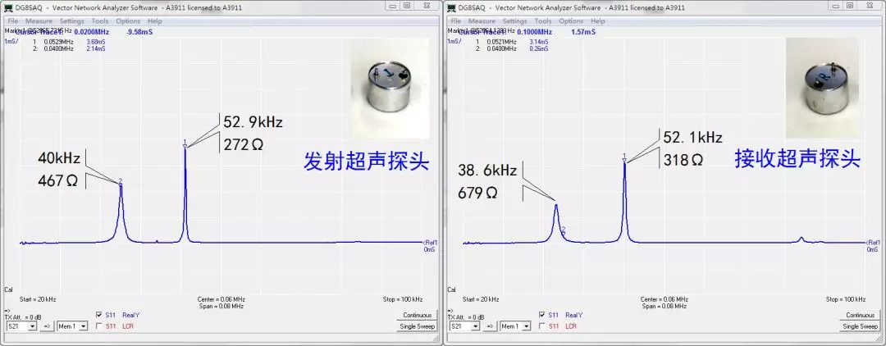This screenshot has width=886, height=346.
Task: Open Help menu in right analyzer window
Action: tap(597, 20)
